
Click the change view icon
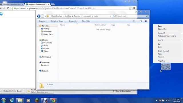pos(134,21)
